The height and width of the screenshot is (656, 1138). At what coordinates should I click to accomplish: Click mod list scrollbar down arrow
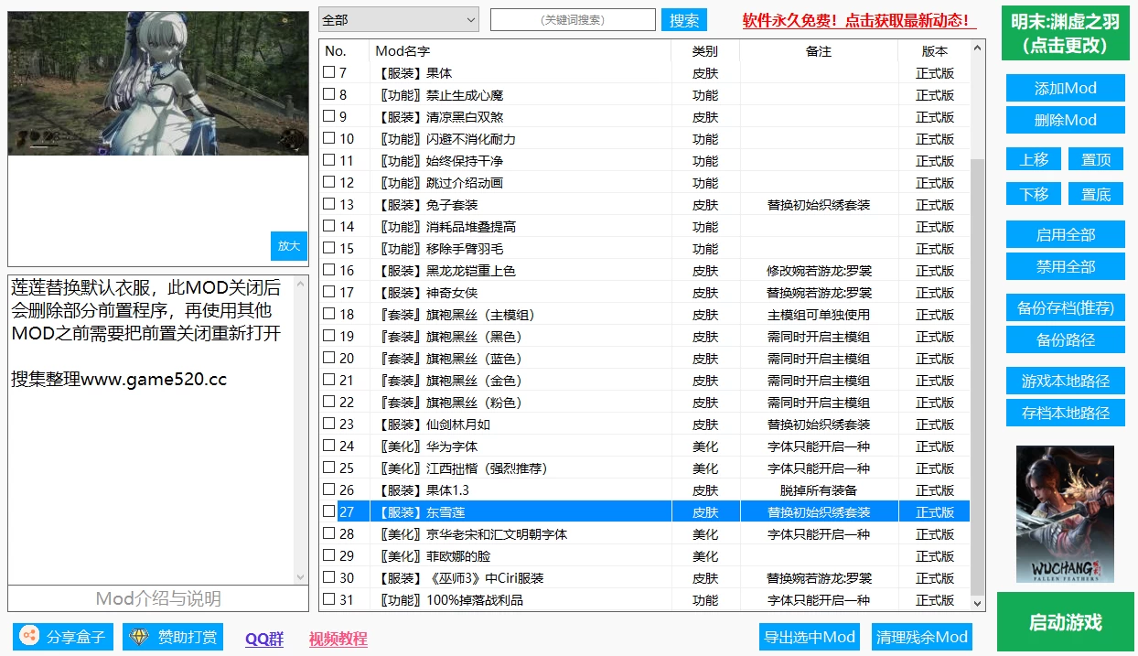coord(978,603)
